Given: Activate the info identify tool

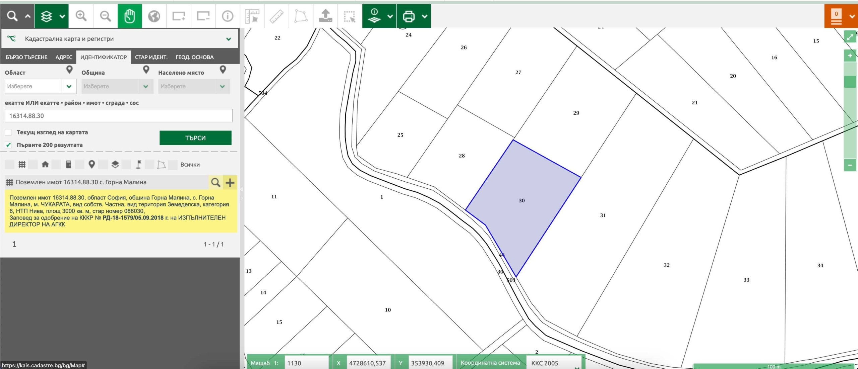Looking at the screenshot, I should pos(228,16).
